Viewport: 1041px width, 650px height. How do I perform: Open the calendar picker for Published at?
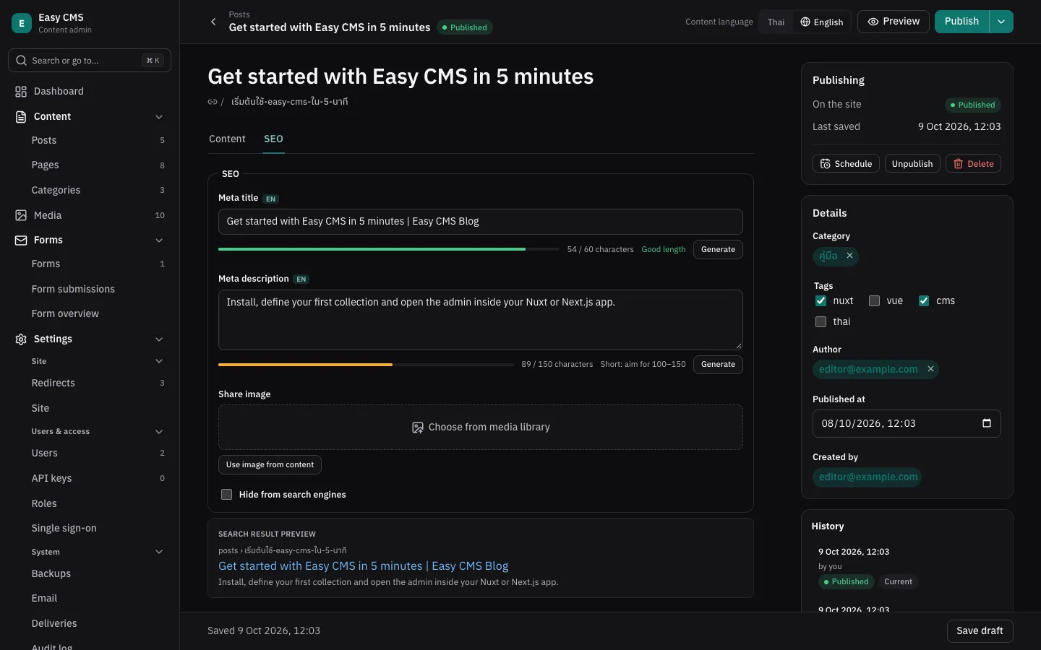coord(987,423)
